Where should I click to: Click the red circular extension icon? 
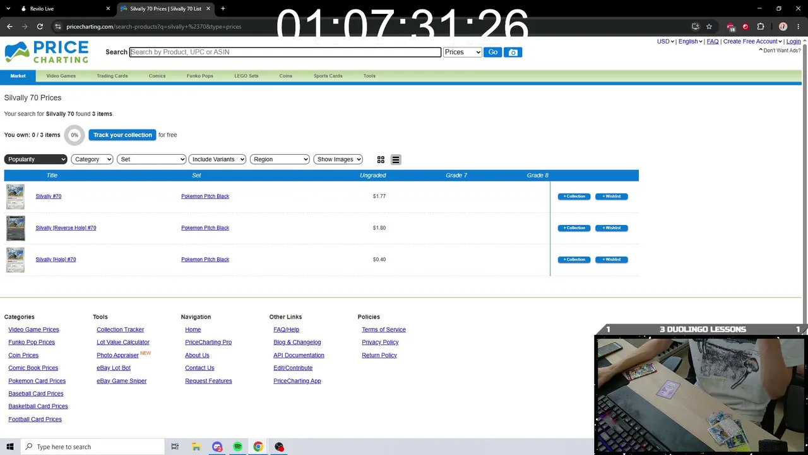746,27
